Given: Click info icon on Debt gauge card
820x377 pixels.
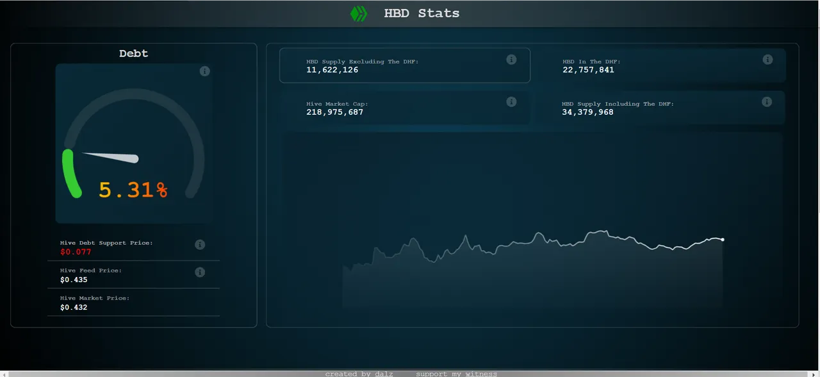Looking at the screenshot, I should (205, 71).
